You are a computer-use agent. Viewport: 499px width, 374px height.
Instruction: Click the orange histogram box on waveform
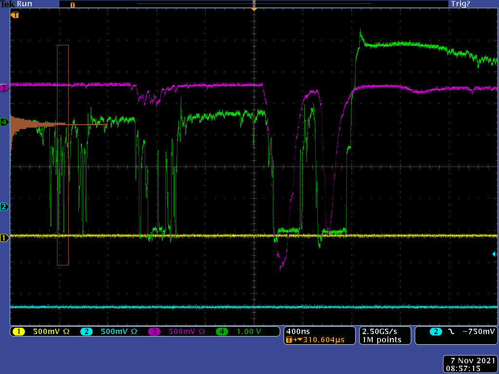coord(63,155)
